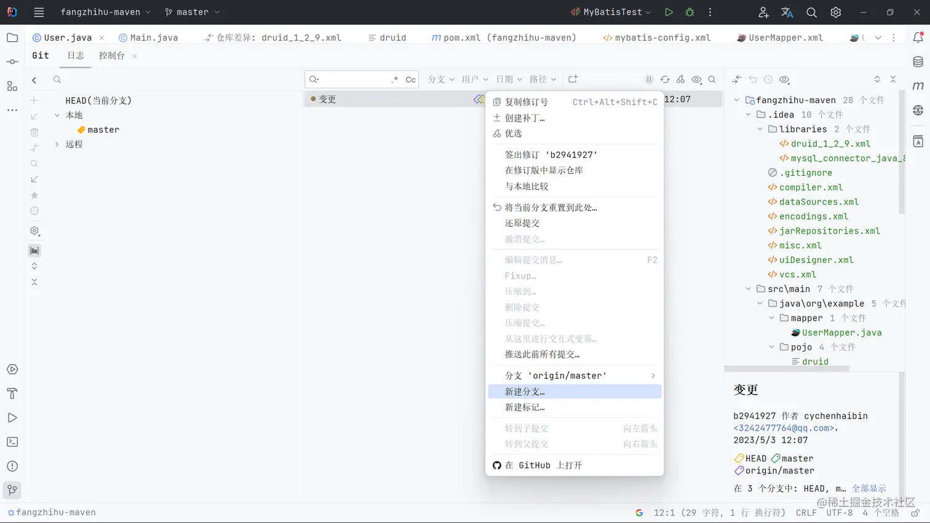930x523 pixels.
Task: Toggle grouping branches by directory
Action: pos(34,251)
